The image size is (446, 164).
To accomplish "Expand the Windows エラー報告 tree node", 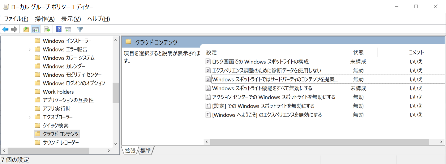I will pos(30,49).
